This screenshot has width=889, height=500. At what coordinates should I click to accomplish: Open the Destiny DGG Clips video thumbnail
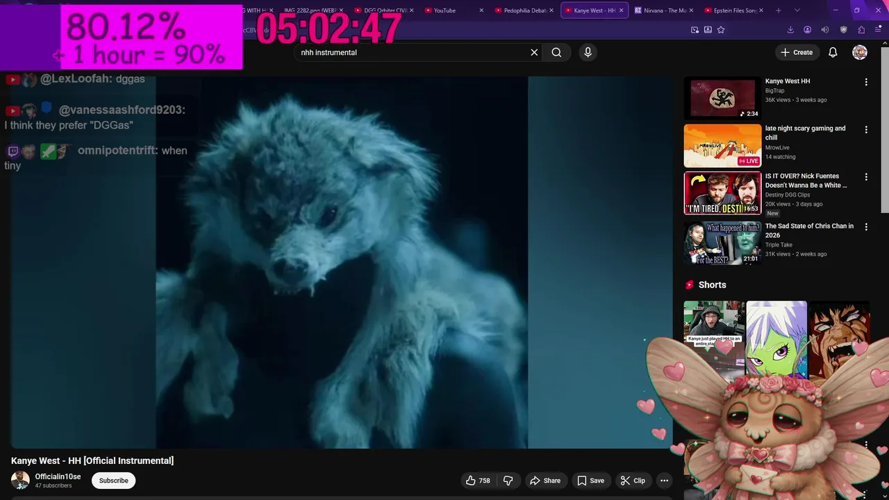722,193
